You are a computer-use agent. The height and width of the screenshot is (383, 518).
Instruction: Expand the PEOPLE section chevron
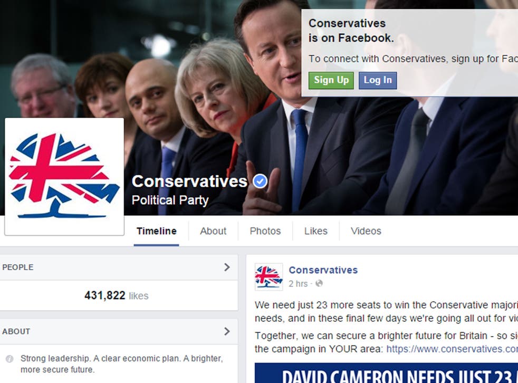[227, 267]
